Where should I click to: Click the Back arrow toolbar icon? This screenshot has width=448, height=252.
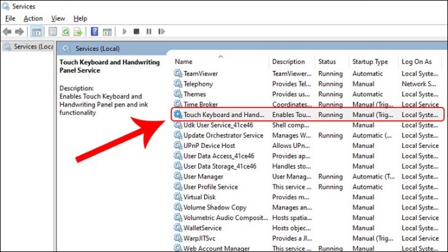8,31
